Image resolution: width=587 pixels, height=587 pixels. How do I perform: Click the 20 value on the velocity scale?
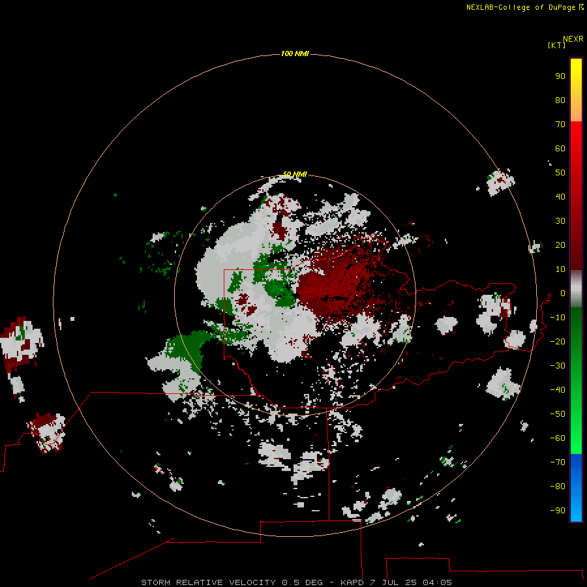[560, 245]
